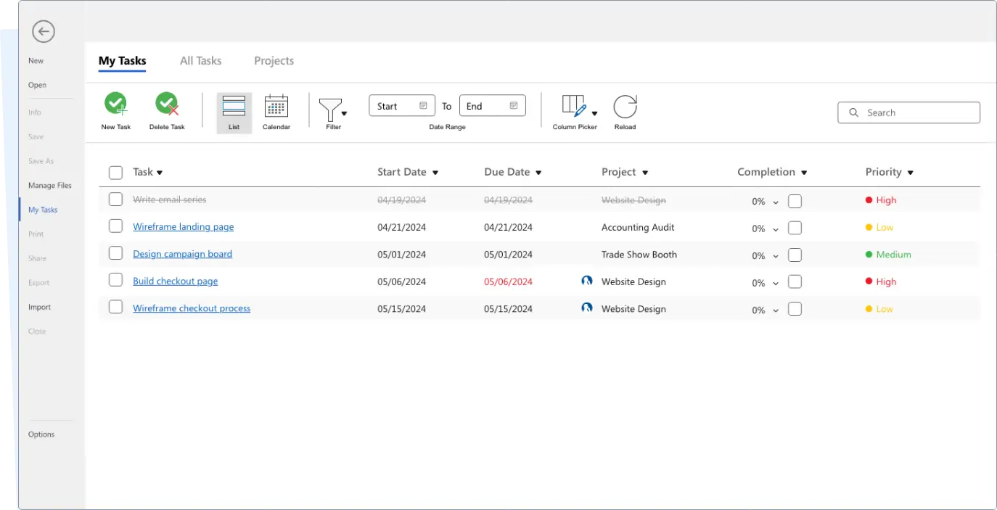Click the Start date input field
This screenshot has width=997, height=510.
[402, 106]
